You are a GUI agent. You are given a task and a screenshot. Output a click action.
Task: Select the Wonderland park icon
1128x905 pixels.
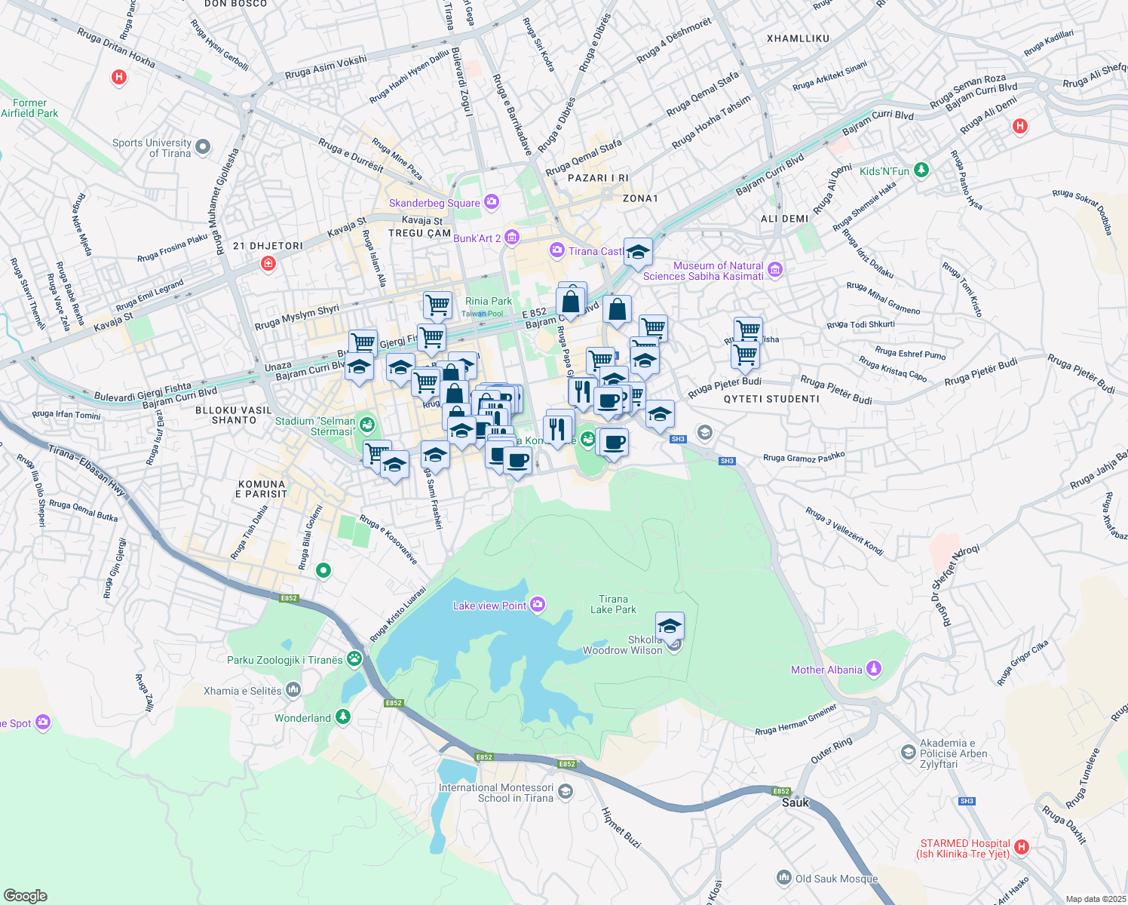point(343,716)
